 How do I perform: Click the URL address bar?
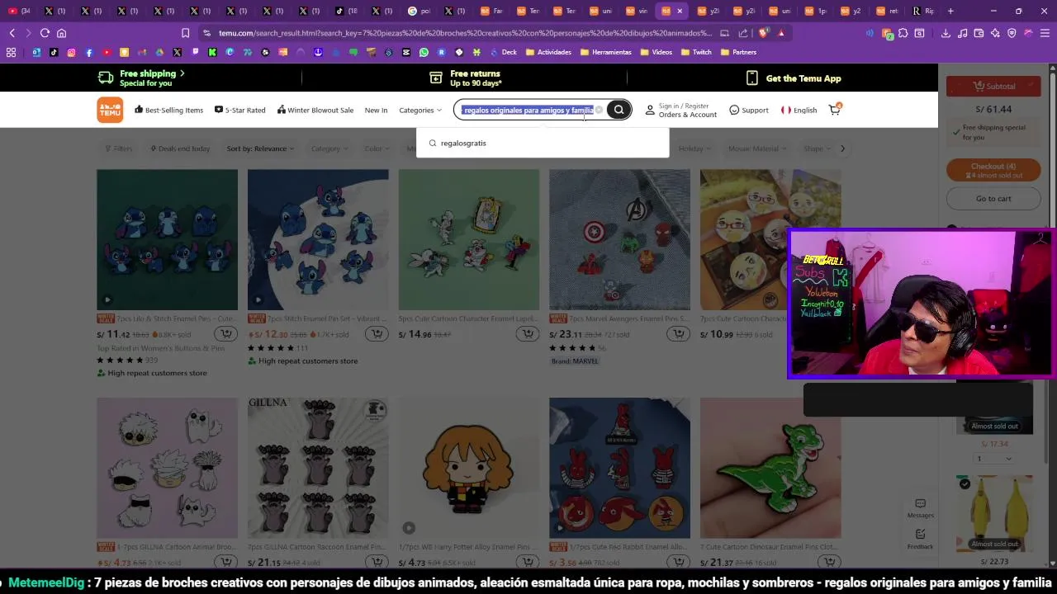point(462,33)
